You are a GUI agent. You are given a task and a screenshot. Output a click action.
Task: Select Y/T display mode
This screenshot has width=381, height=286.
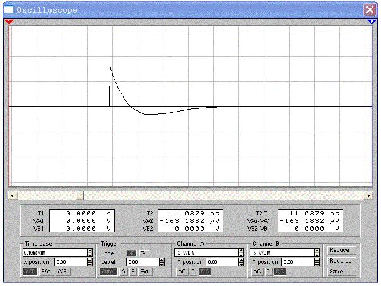[30, 272]
